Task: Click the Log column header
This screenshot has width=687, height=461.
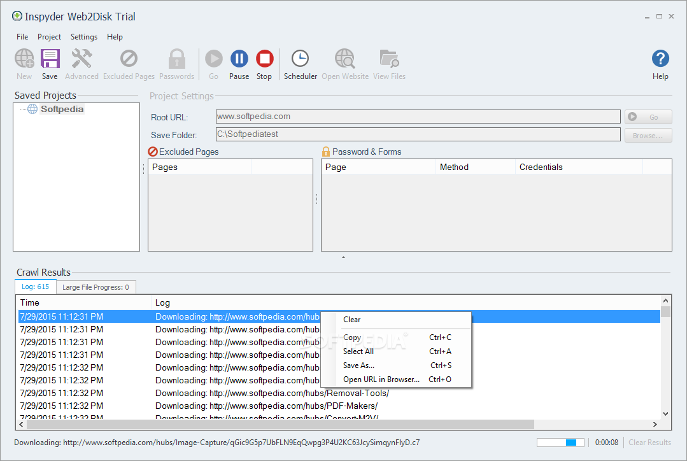Action: (x=406, y=302)
